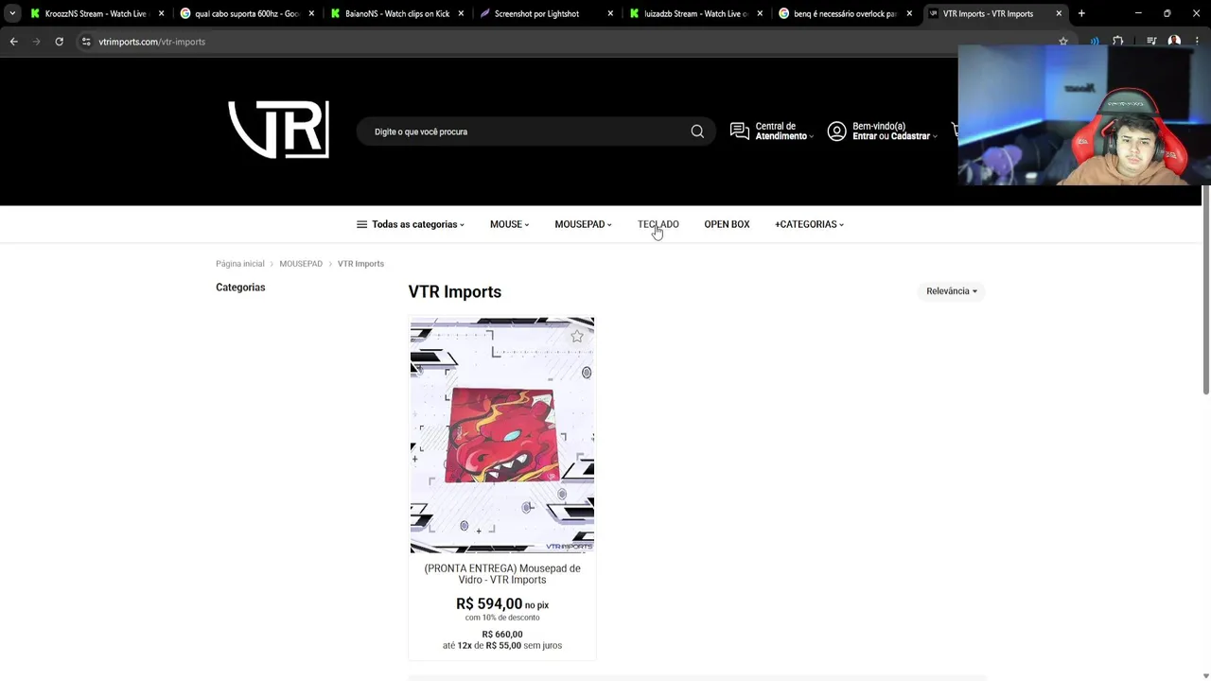Close the benq overlock Google tab
Image resolution: width=1211 pixels, height=681 pixels.
tap(909, 13)
